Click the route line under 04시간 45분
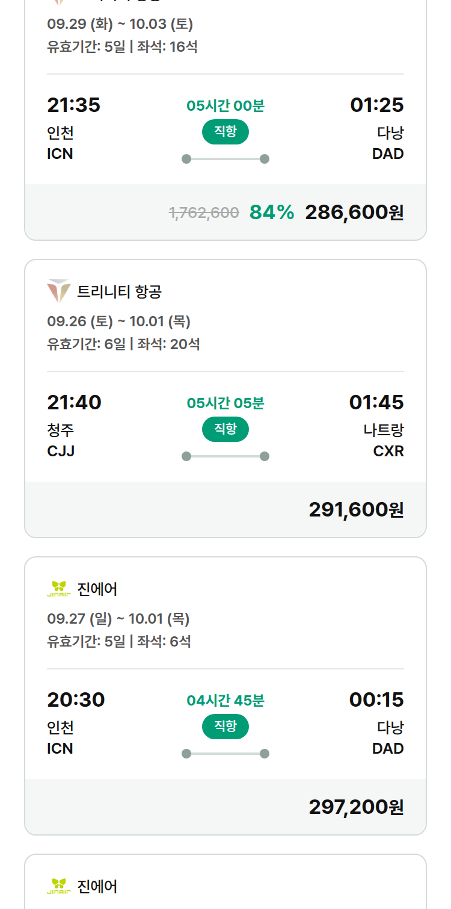The image size is (451, 909). click(x=226, y=754)
